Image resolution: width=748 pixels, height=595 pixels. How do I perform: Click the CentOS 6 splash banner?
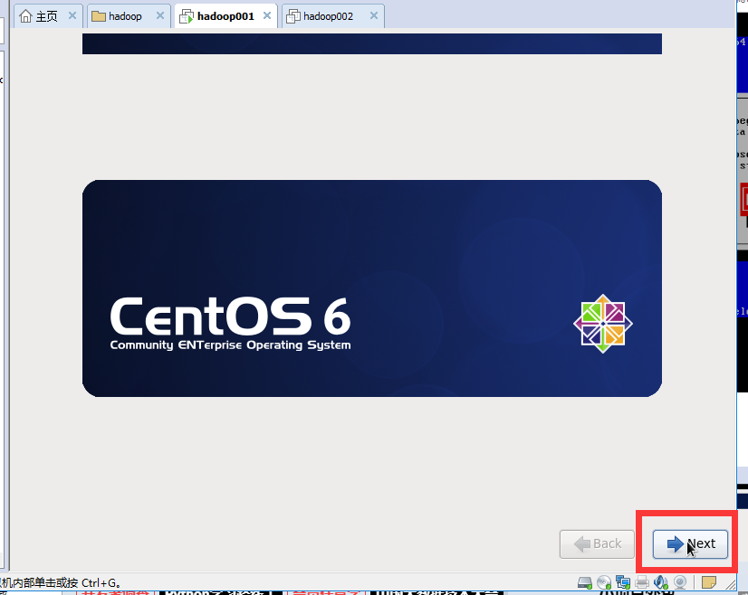pyautogui.click(x=372, y=288)
